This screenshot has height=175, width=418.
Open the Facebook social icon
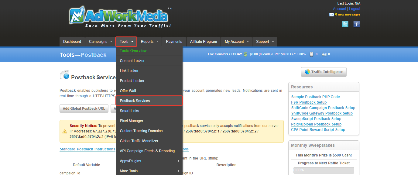pos(356,24)
